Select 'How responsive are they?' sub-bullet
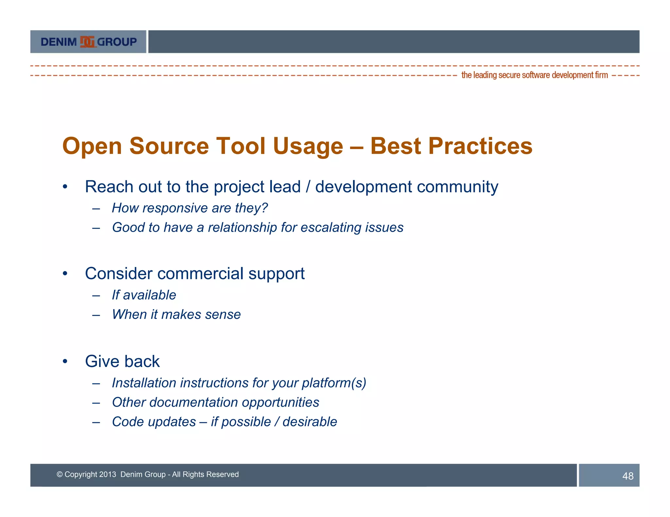 point(189,208)
